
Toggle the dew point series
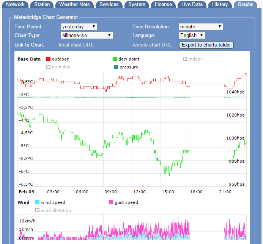(115, 59)
